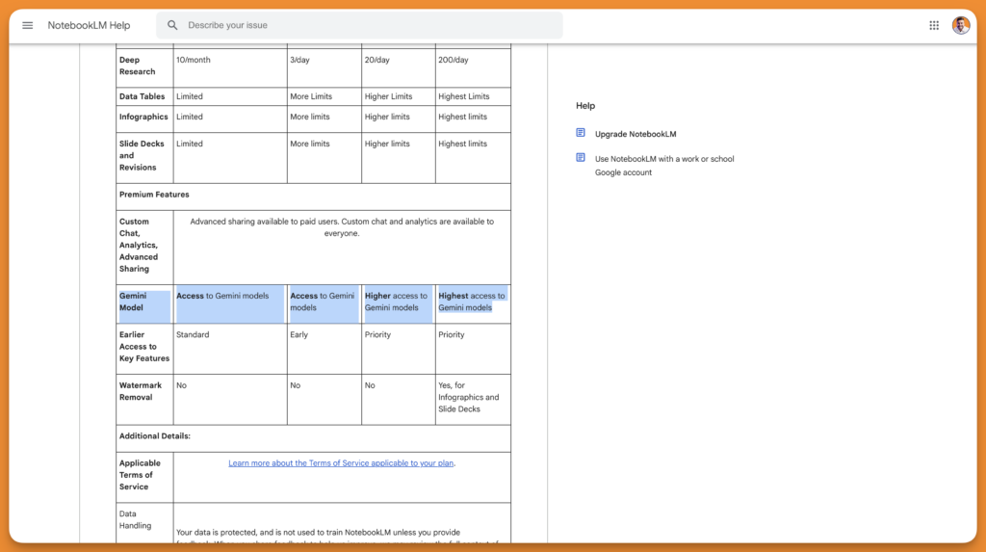This screenshot has height=552, width=986.
Task: Click the Premium Features section heading
Action: pos(154,195)
